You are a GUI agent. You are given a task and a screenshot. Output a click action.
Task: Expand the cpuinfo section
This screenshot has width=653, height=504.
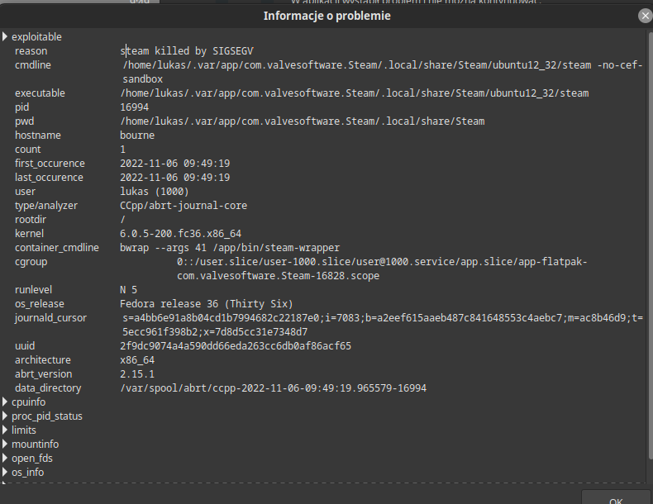(5, 402)
